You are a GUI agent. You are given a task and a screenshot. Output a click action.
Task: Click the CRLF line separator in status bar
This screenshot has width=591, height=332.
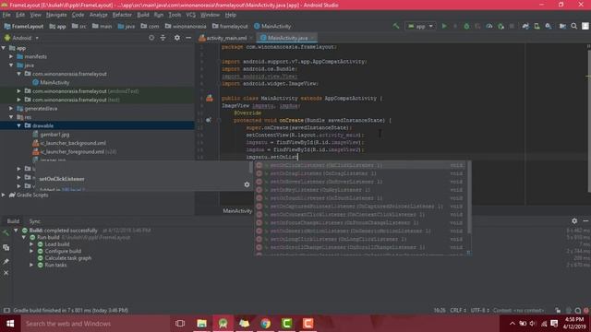[458, 311]
